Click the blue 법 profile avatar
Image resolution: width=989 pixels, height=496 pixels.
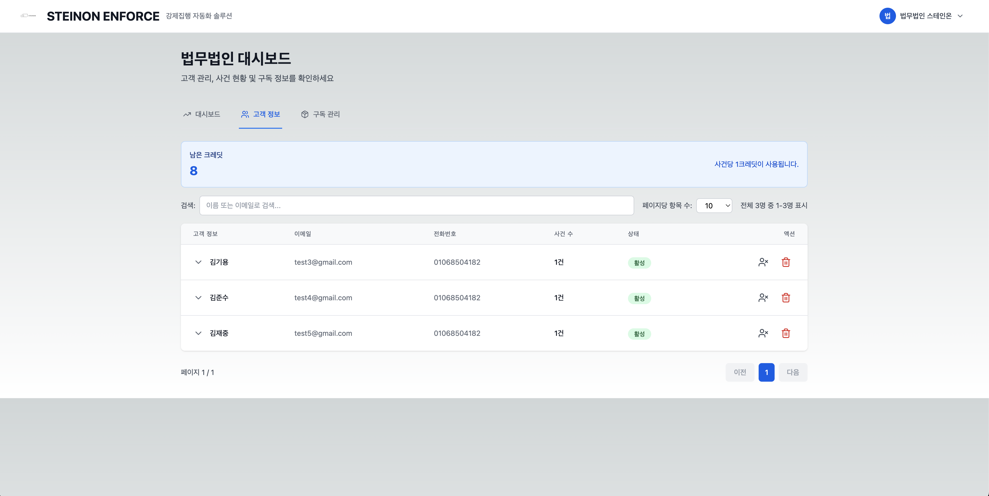887,16
